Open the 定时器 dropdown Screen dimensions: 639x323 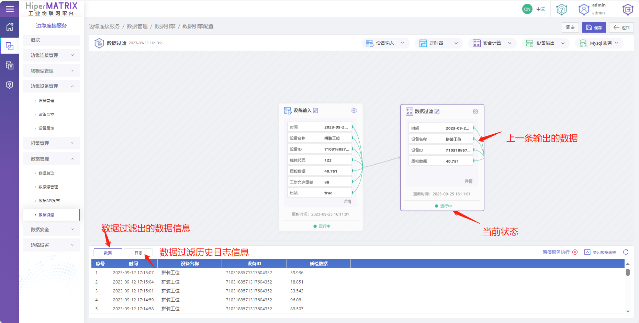tap(439, 43)
